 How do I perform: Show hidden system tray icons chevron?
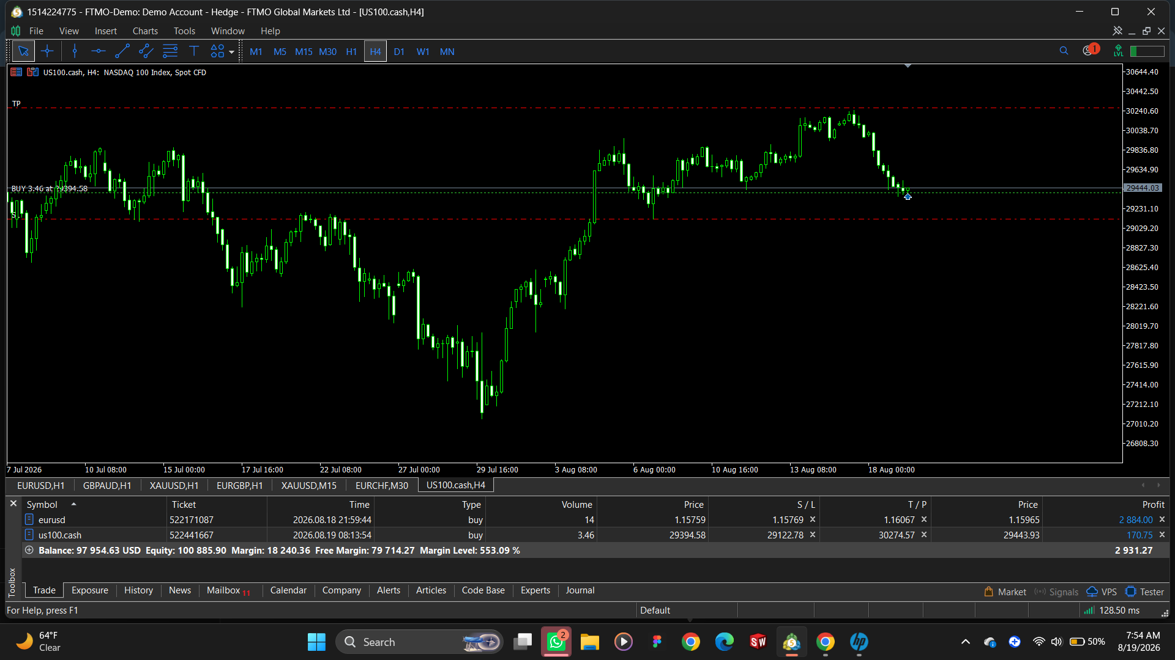tap(965, 642)
